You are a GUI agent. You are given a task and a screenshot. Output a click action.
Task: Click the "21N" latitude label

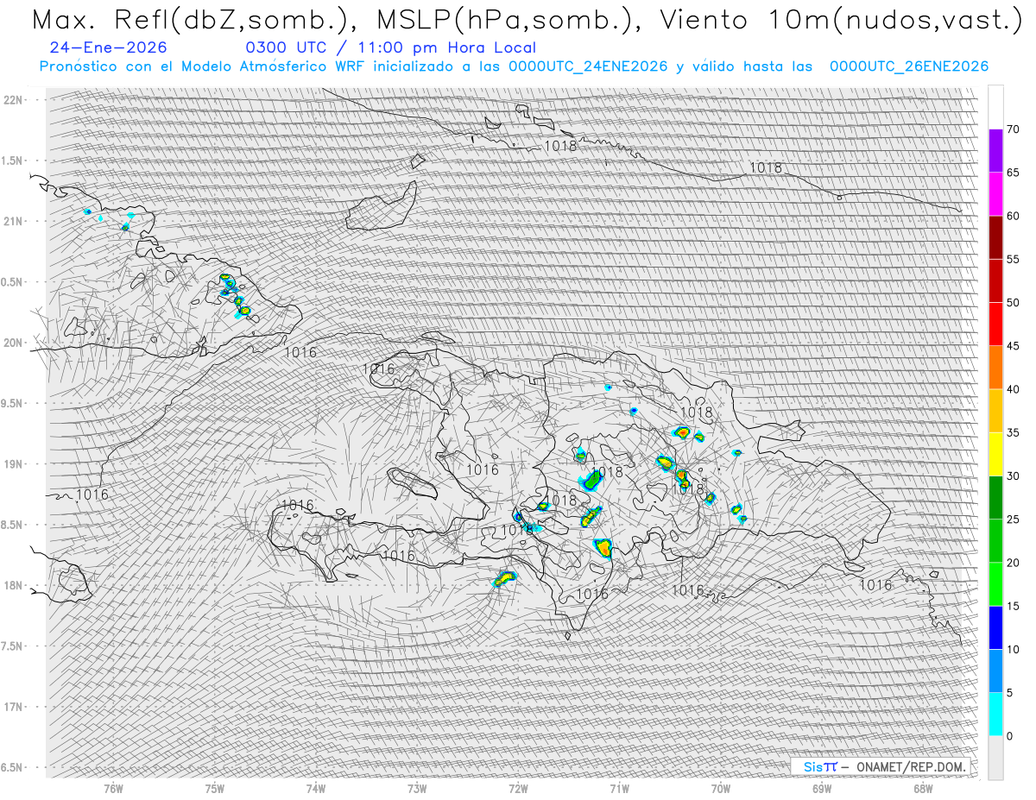coord(12,221)
